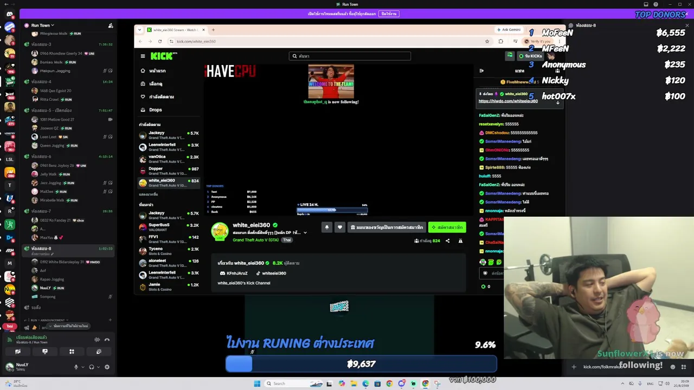Open the browser extensions puzzle icon
694x390 pixels.
click(500, 41)
